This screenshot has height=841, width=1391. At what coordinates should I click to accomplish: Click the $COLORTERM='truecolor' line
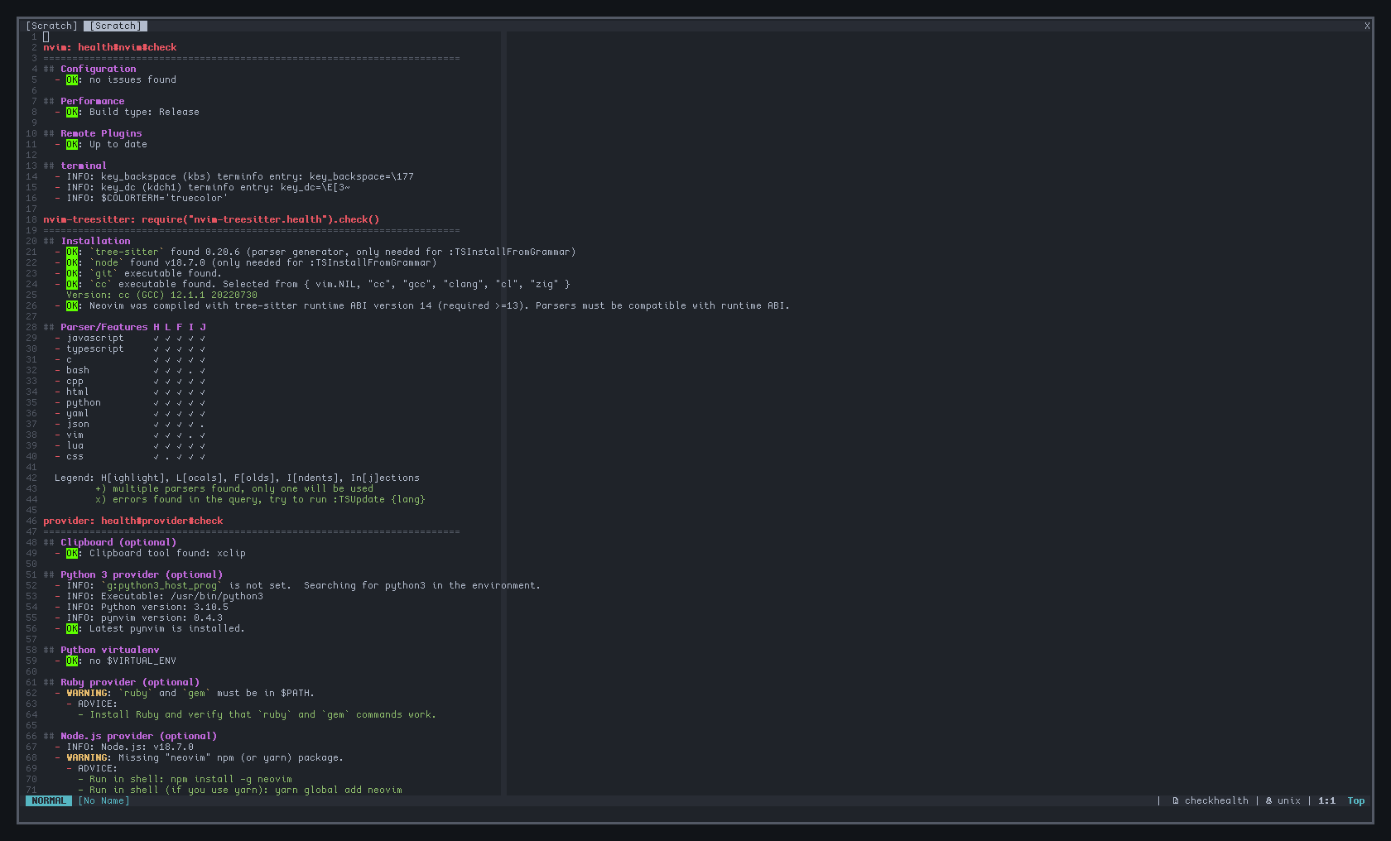(x=142, y=198)
